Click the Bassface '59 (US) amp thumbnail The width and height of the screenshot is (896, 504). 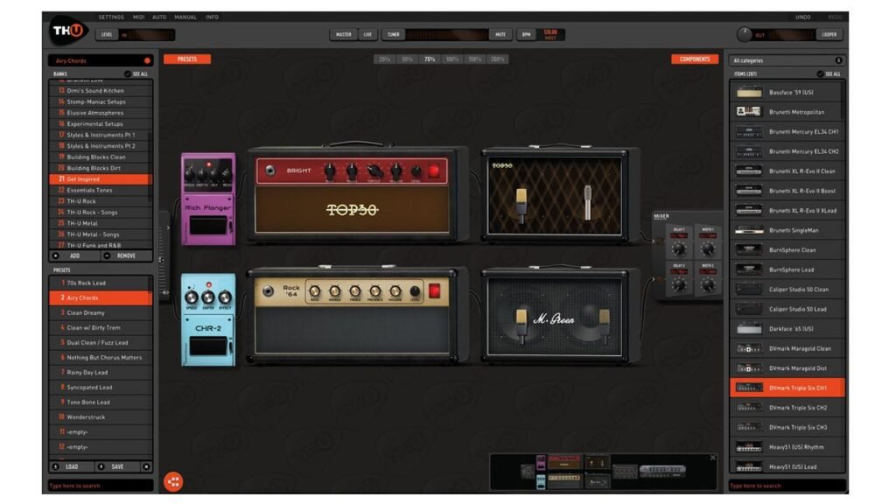pyautogui.click(x=749, y=92)
